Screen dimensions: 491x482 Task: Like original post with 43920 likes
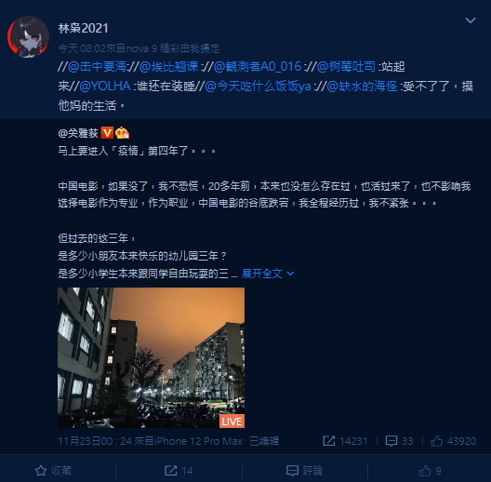(x=454, y=441)
